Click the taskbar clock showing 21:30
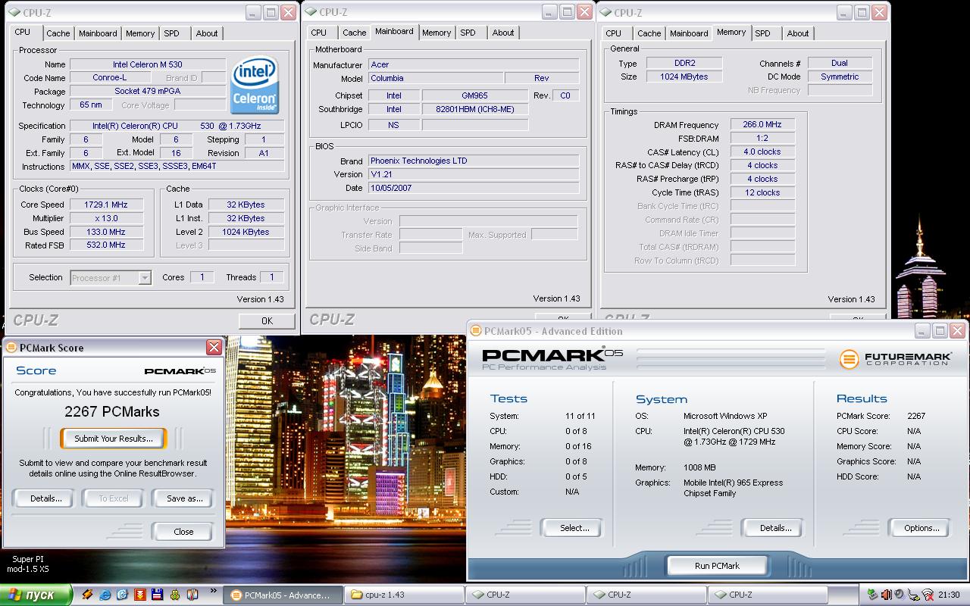 coord(948,595)
